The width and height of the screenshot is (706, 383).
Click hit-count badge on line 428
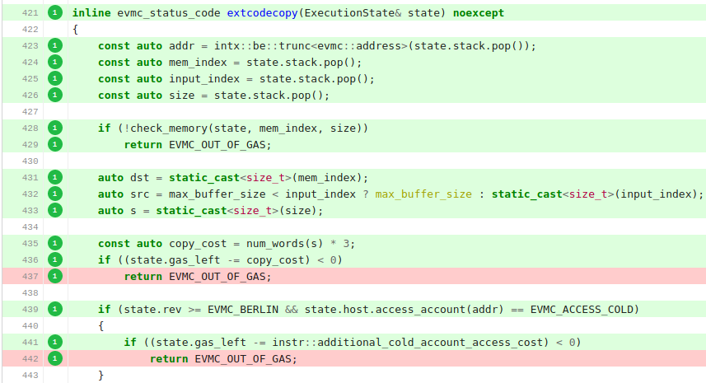[55, 128]
